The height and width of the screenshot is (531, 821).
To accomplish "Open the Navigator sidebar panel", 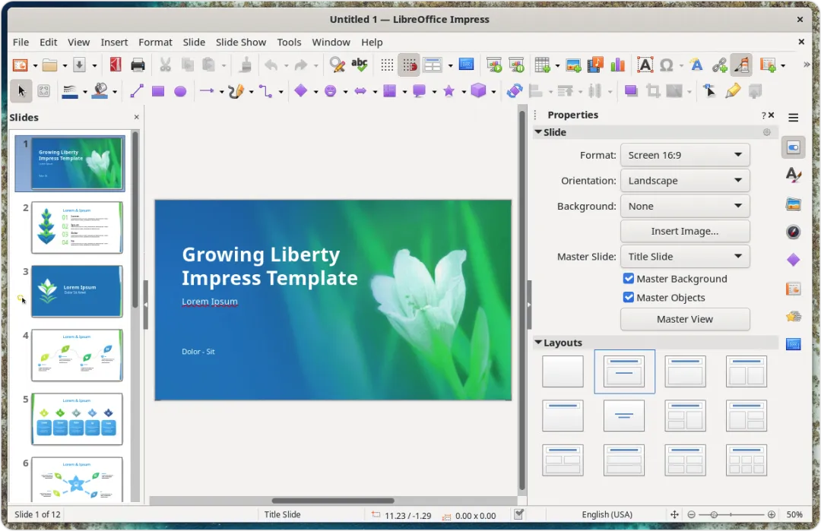I will tap(794, 232).
